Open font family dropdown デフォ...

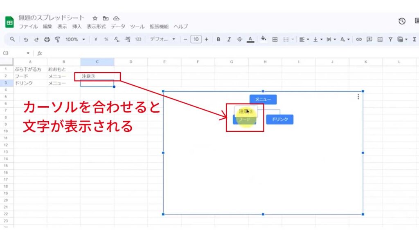pyautogui.click(x=162, y=40)
